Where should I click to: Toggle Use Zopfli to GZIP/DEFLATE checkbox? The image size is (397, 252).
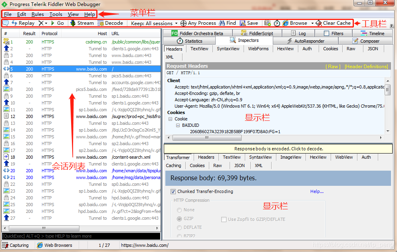pyautogui.click(x=224, y=219)
